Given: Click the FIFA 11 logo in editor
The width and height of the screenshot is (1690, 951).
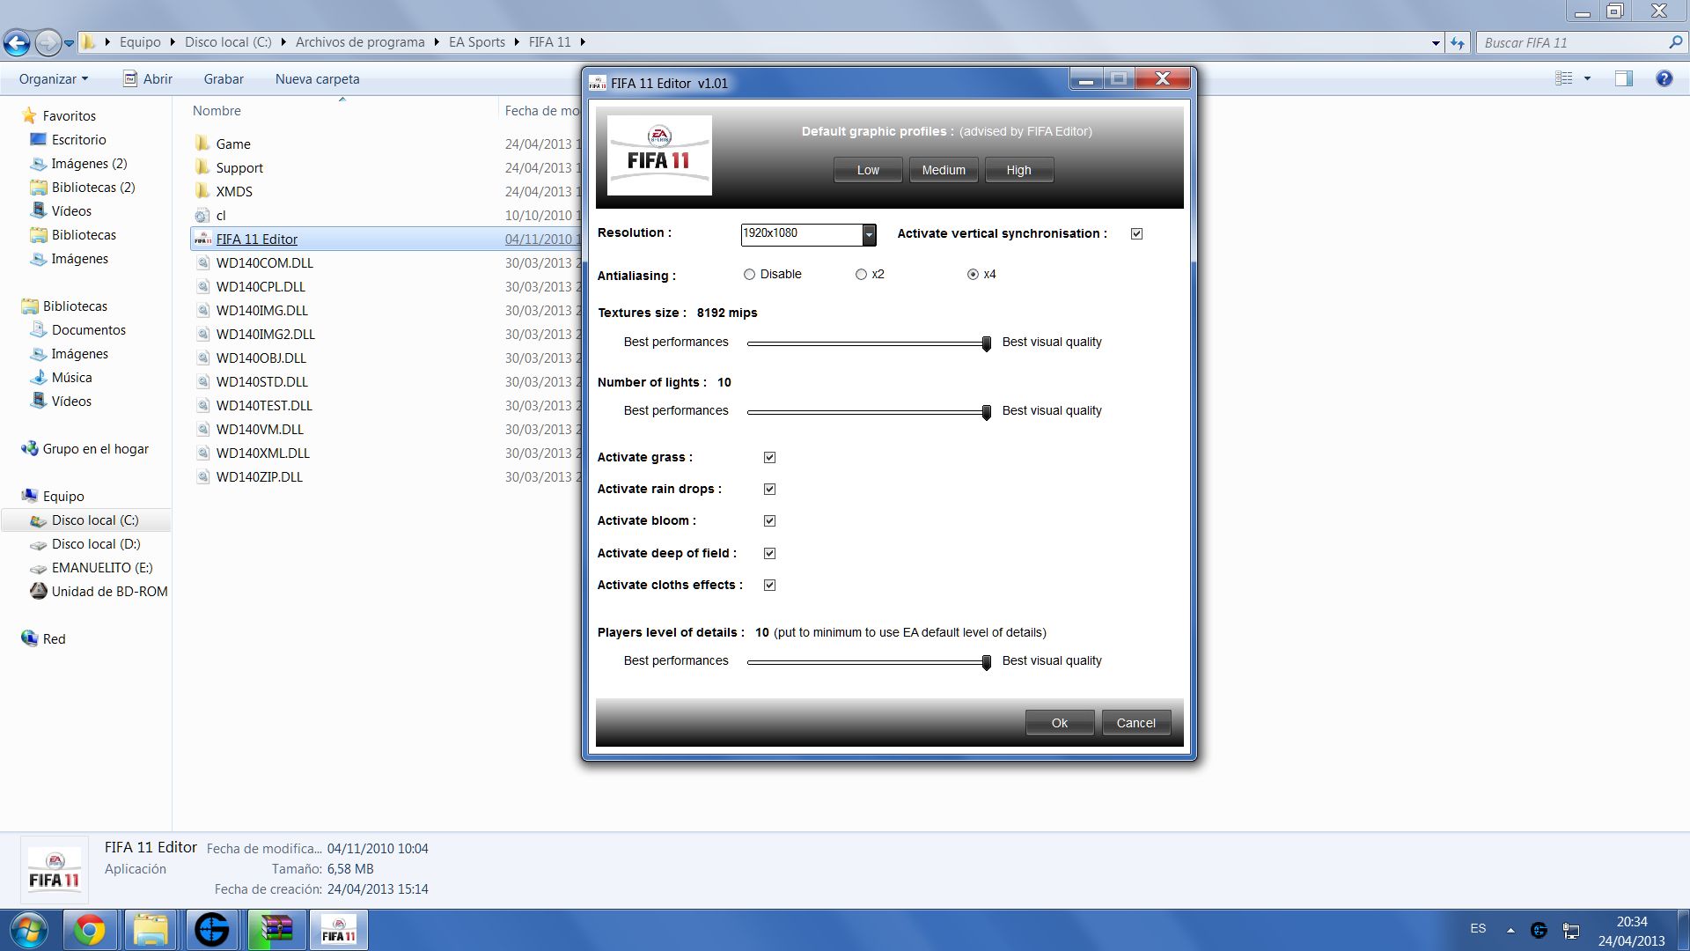Looking at the screenshot, I should pos(659,155).
